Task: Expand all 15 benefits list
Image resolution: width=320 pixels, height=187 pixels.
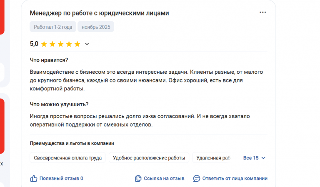Action: (x=251, y=158)
